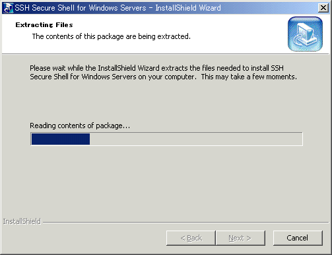Click the 'SSH Secure Shell for Windows Servers' window title

(x=81, y=8)
